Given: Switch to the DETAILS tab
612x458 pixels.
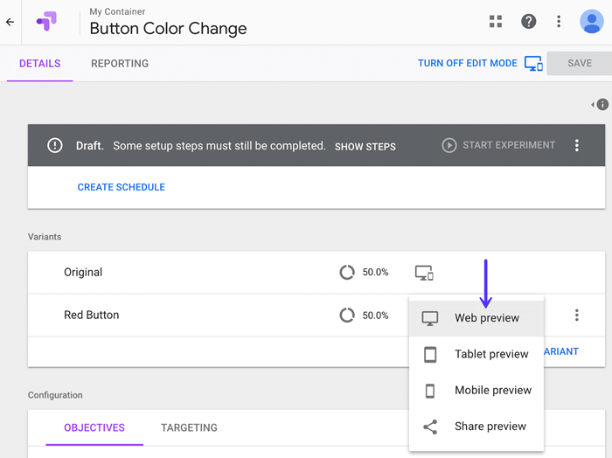Looking at the screenshot, I should [x=40, y=64].
